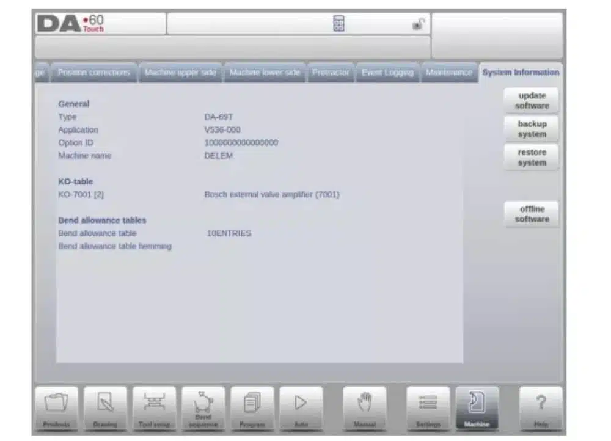Select the Program mode icon
Viewport: 611px width, 441px height.
click(x=252, y=409)
